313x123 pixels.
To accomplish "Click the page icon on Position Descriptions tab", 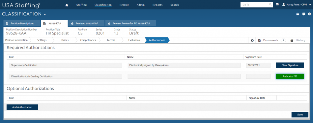I will [x=7, y=23].
